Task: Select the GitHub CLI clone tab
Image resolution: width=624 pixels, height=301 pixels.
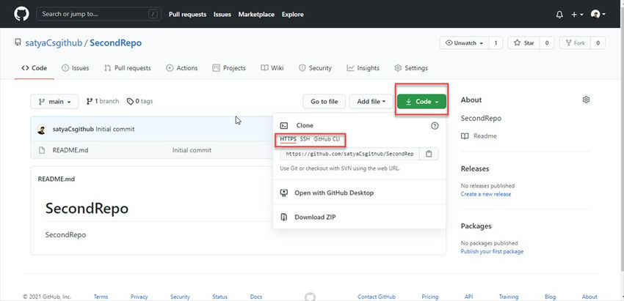Action: coord(327,138)
